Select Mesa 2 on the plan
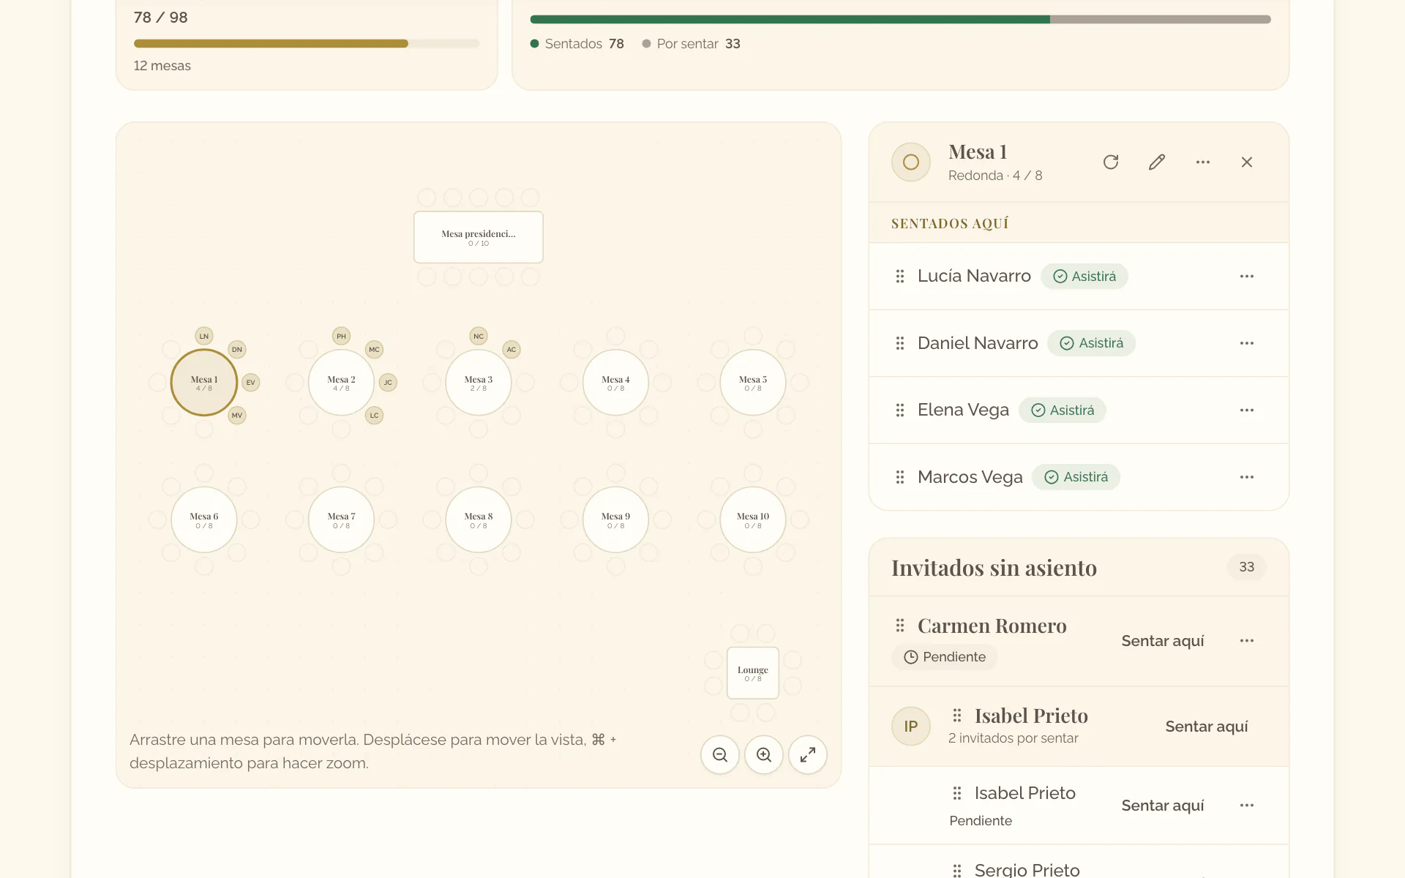This screenshot has height=878, width=1405. pos(341,382)
